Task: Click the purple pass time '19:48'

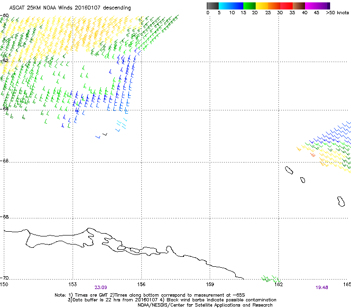Action: pos(322,288)
